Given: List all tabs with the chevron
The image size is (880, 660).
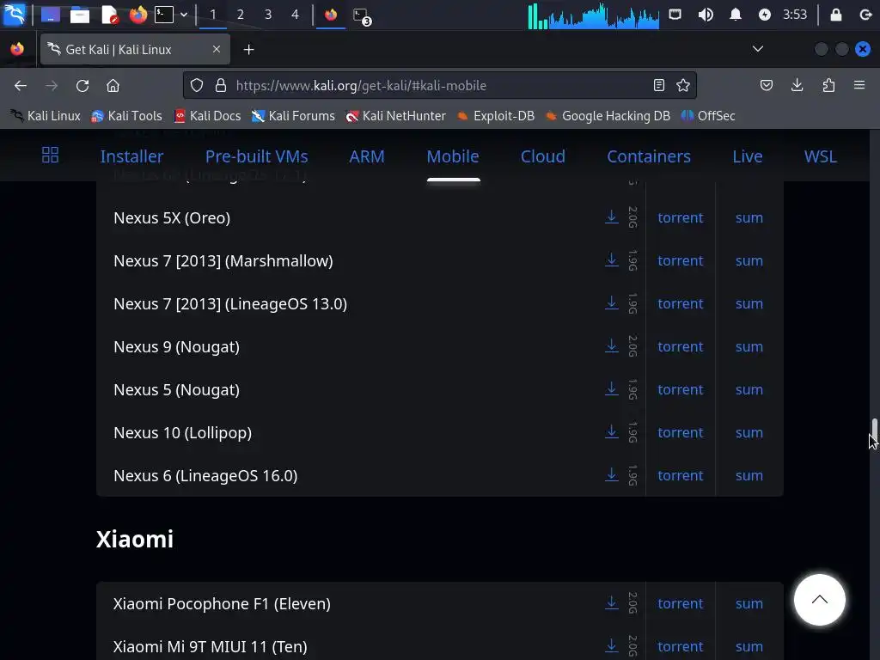Looking at the screenshot, I should coord(758,49).
